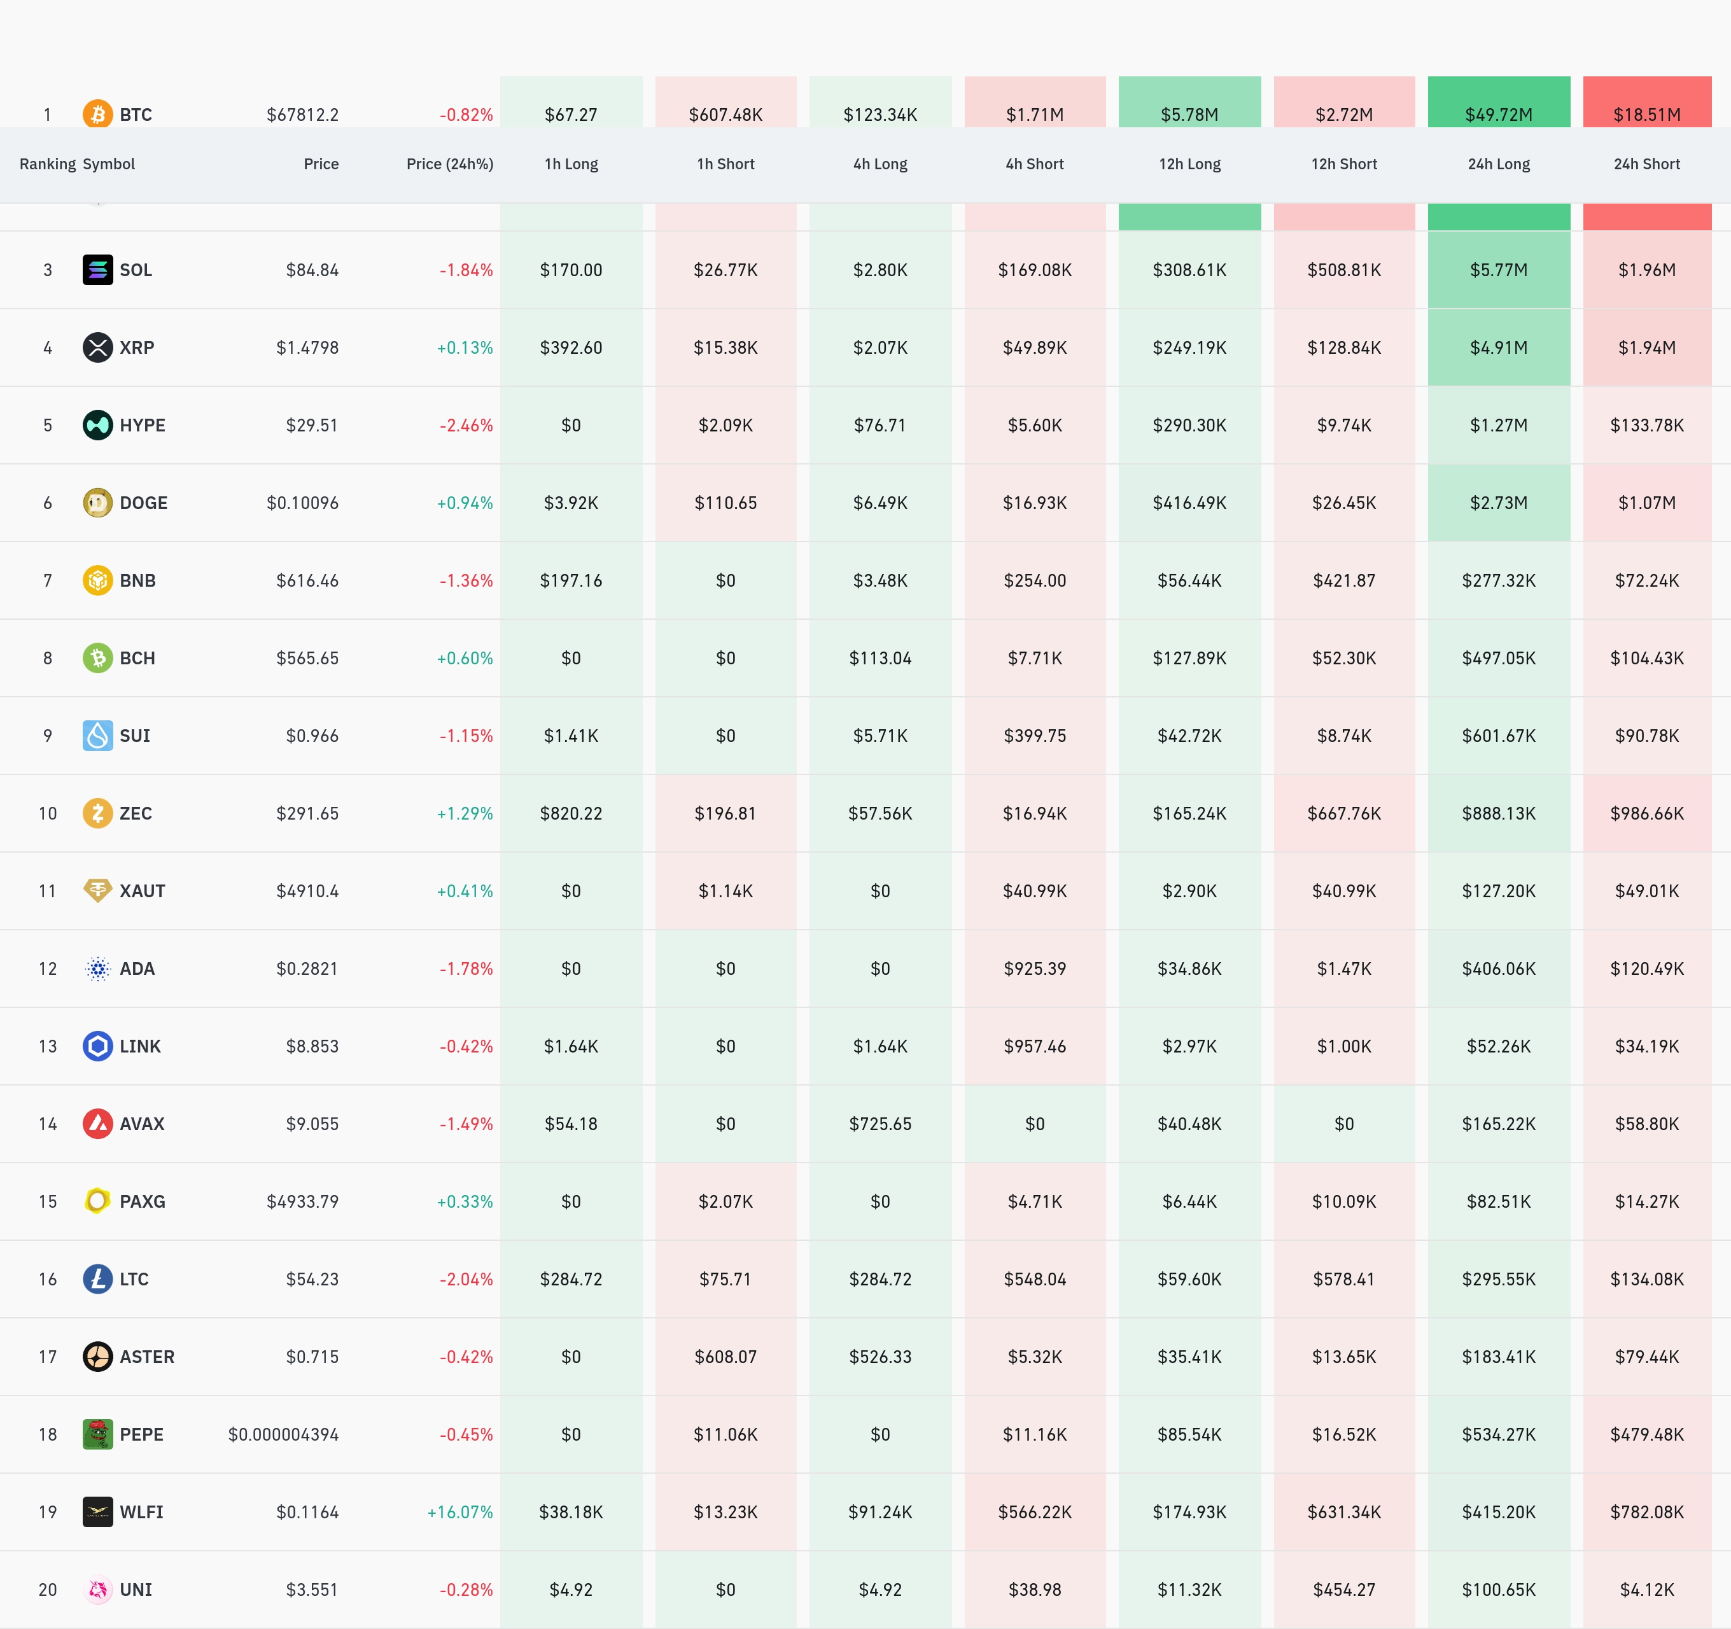Sort by 1h Short column header
The height and width of the screenshot is (1629, 1731).
(x=725, y=164)
